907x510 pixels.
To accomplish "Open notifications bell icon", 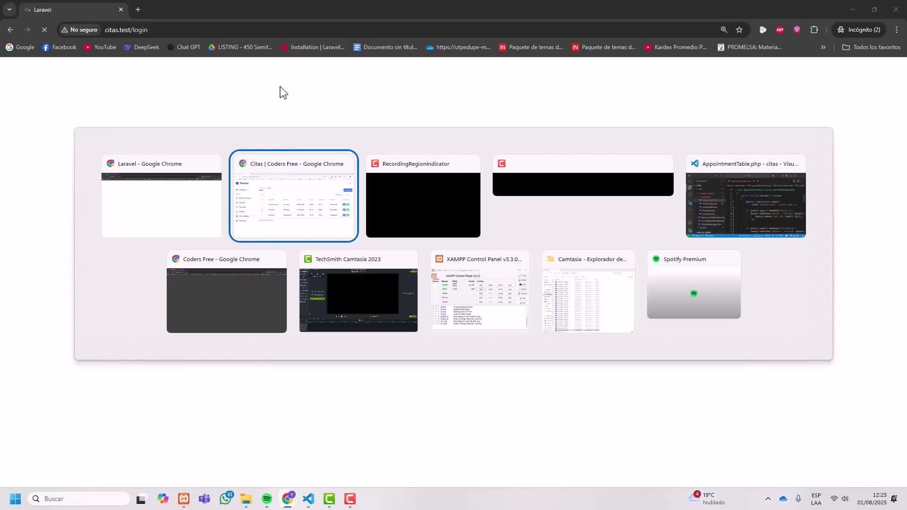I will tap(894, 499).
